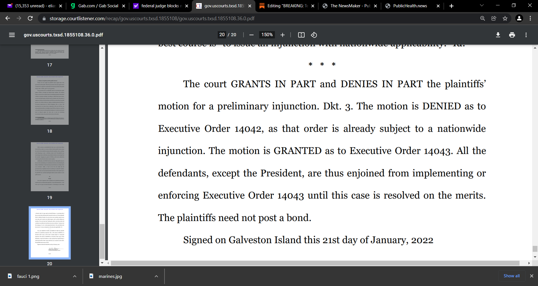Viewport: 538px width, 286px height.
Task: Bookmark this page with the star
Action: pos(505,18)
